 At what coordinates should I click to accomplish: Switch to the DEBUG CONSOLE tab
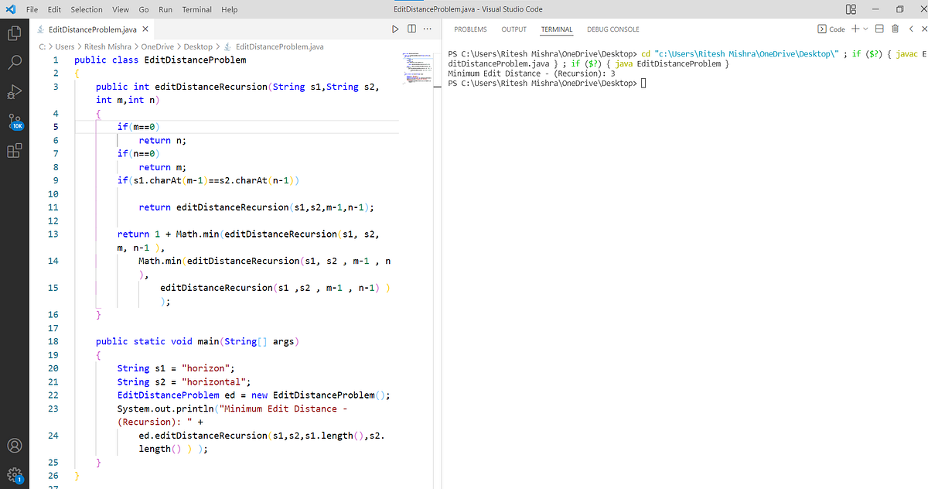point(612,29)
